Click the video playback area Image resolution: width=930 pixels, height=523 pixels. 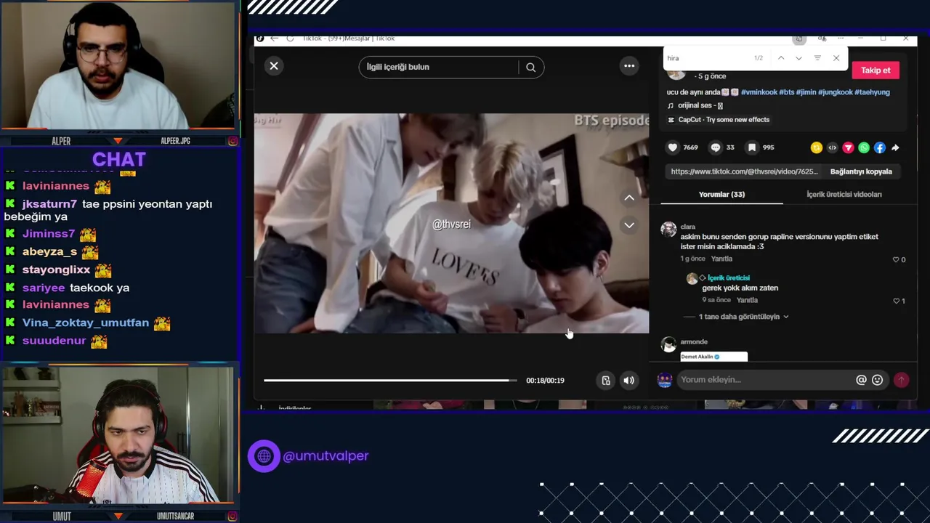[451, 223]
